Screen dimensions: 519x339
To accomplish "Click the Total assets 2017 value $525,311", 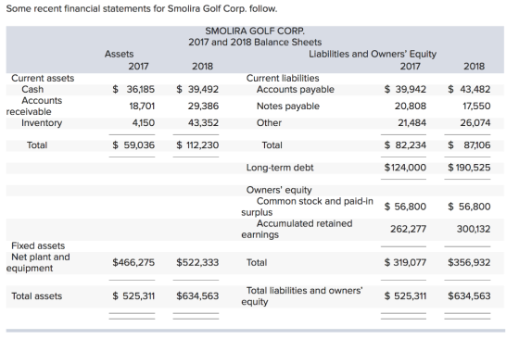I will (x=133, y=296).
